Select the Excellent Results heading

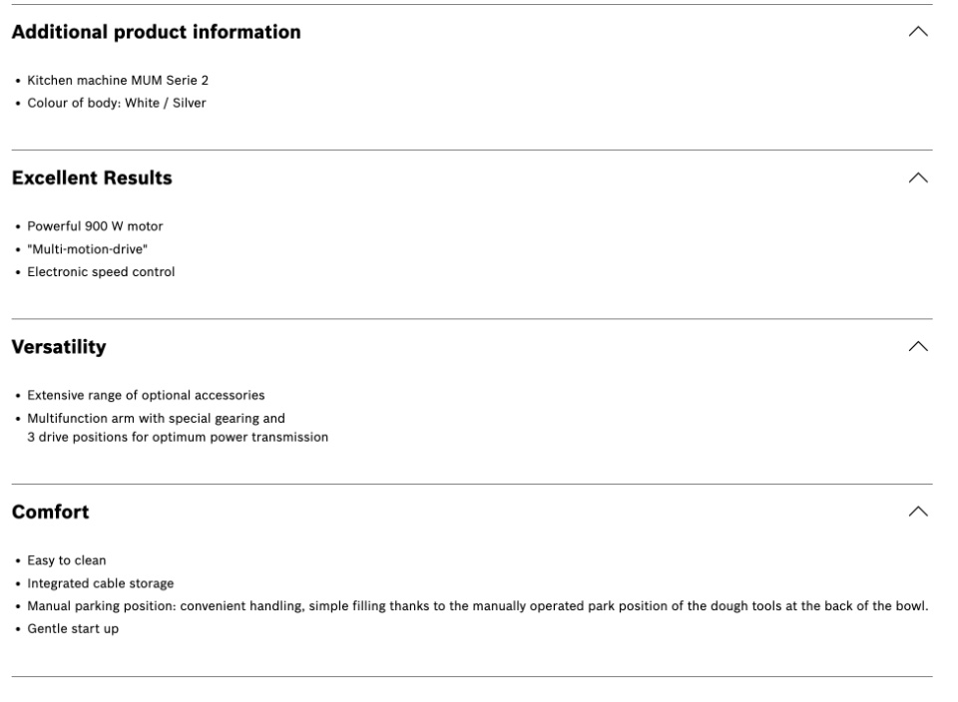(92, 177)
